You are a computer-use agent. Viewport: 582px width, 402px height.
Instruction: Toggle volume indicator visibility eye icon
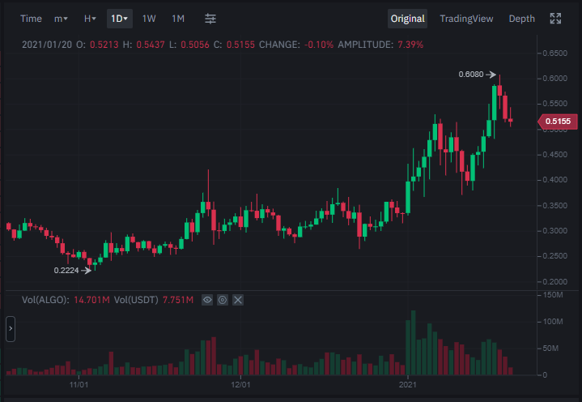[x=207, y=300]
